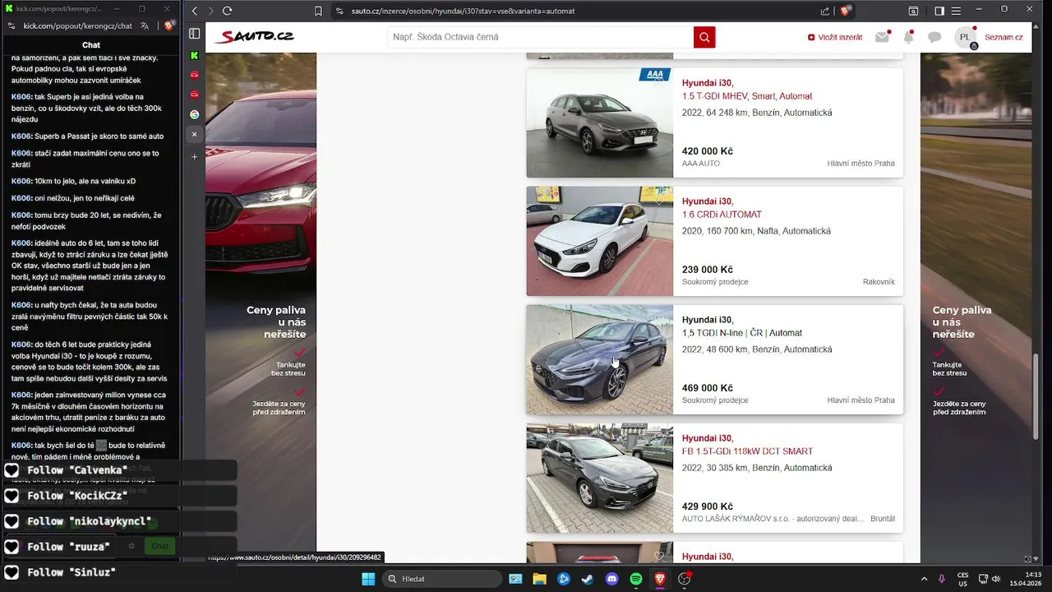Viewport: 1052px width, 592px height.
Task: Click the microphone icon in system tray
Action: pos(942,579)
